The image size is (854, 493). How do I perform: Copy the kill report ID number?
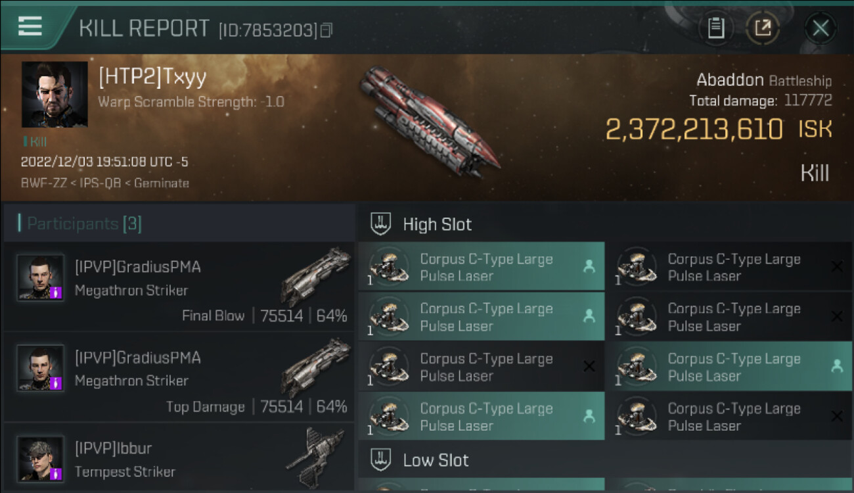point(326,30)
